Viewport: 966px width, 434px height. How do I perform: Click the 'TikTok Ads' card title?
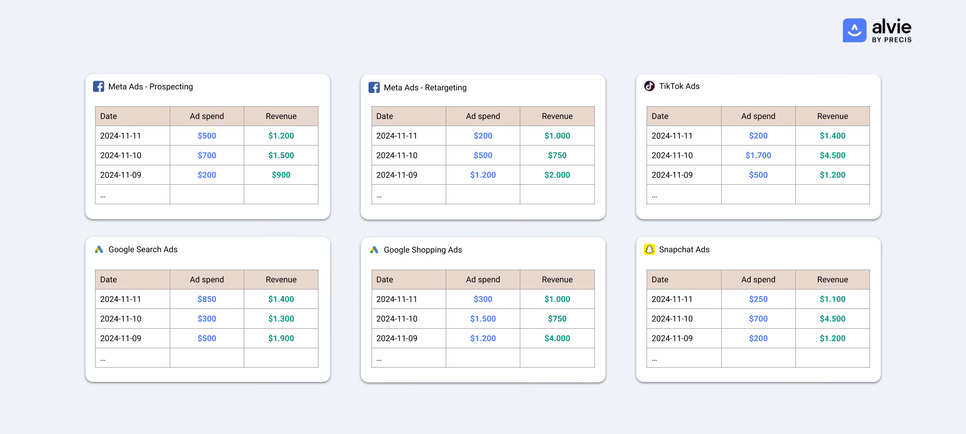tap(679, 86)
